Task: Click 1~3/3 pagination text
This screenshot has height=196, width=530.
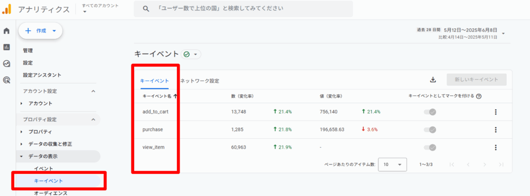Action: (426, 165)
